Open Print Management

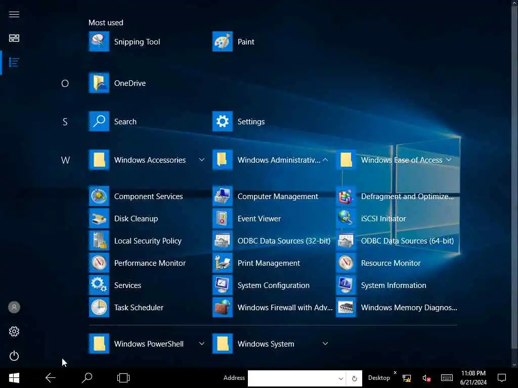coord(256,263)
